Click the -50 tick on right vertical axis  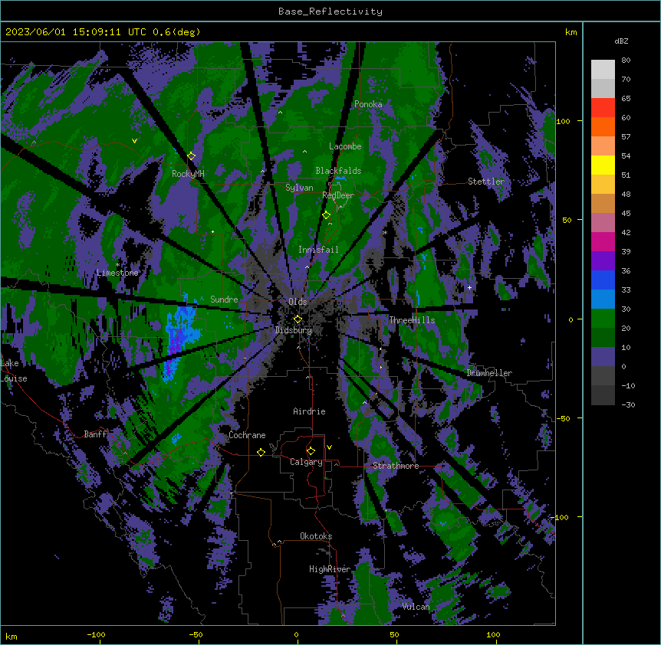(x=563, y=418)
